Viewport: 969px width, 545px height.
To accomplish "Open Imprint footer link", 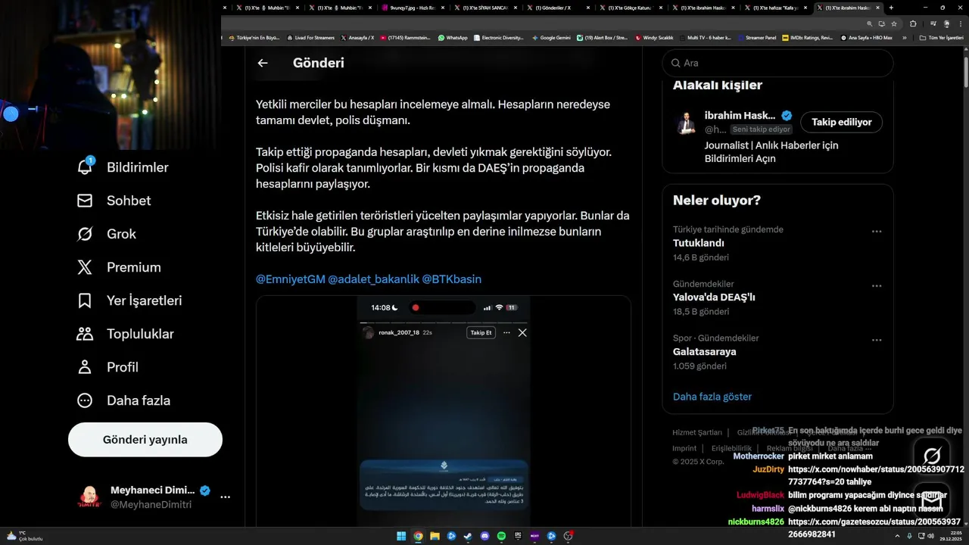I will [684, 448].
